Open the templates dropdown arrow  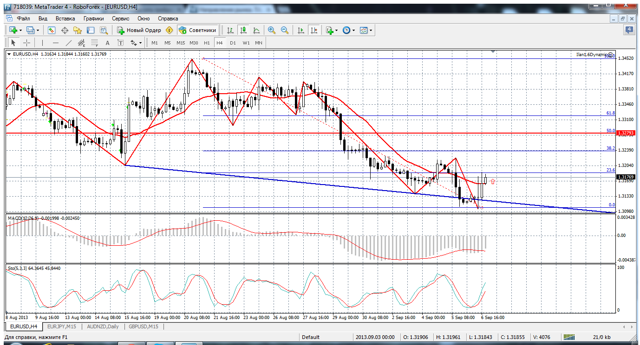[371, 31]
